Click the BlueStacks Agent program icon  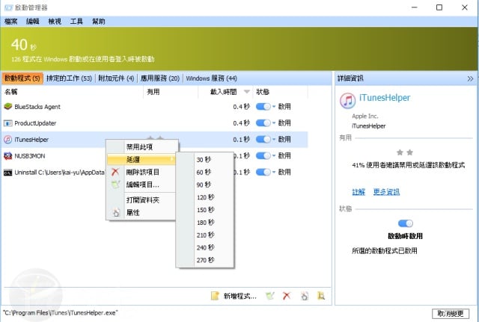[8, 107]
